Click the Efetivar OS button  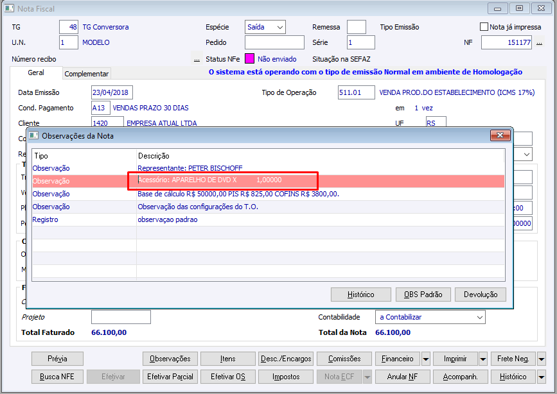tap(227, 377)
